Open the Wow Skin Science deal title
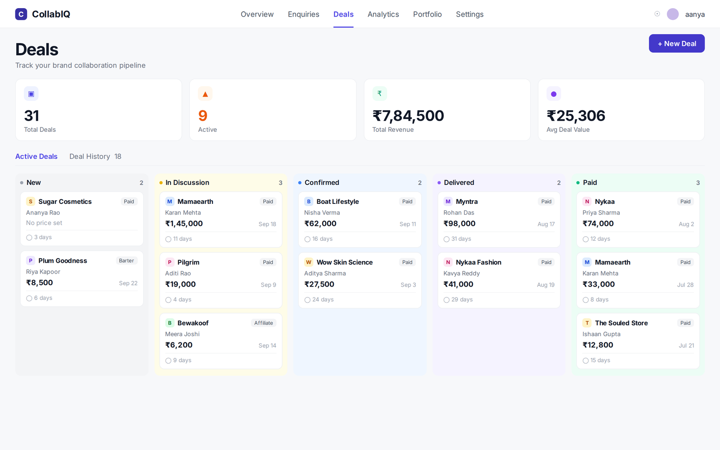 point(345,262)
